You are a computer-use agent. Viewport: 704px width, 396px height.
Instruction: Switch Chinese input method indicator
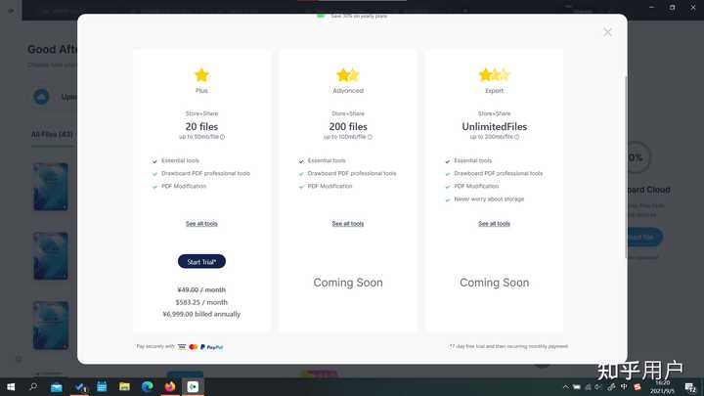624,386
